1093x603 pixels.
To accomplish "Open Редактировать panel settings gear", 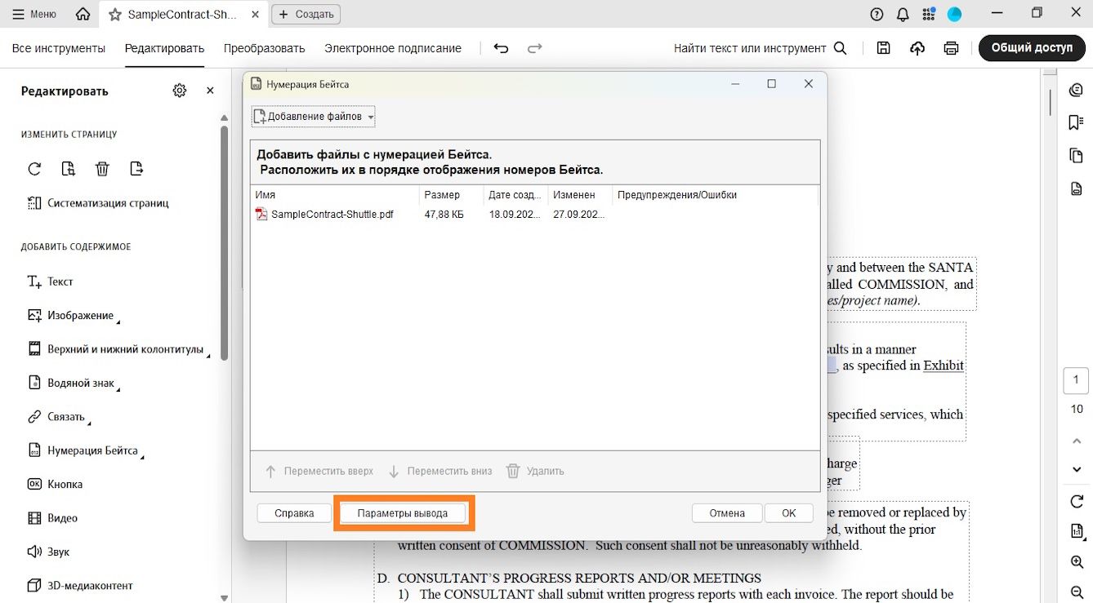I will point(180,91).
